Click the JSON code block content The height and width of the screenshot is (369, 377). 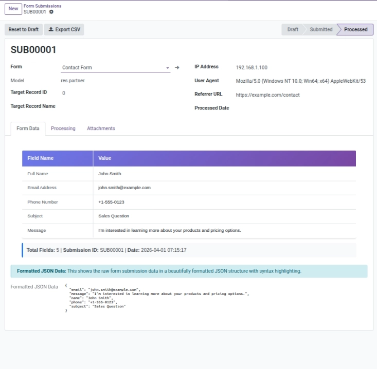[157, 298]
